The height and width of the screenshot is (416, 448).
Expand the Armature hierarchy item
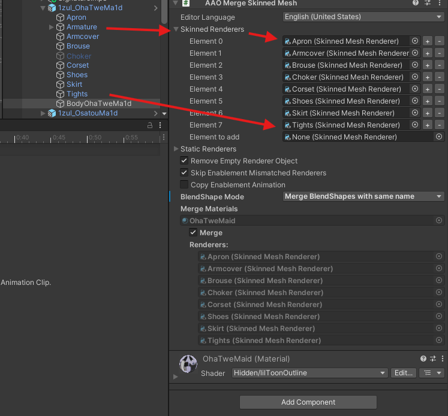click(x=51, y=27)
